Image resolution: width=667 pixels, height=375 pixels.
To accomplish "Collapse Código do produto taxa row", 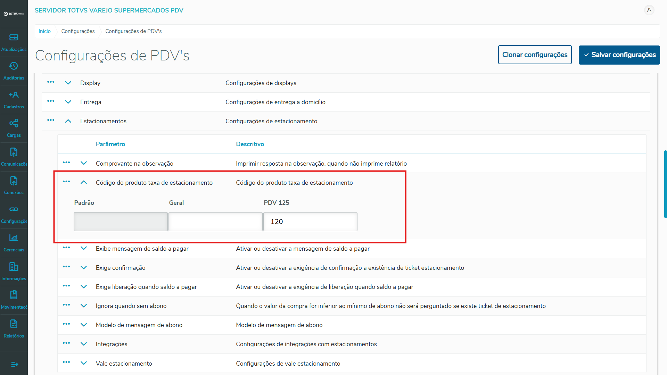I will click(84, 182).
